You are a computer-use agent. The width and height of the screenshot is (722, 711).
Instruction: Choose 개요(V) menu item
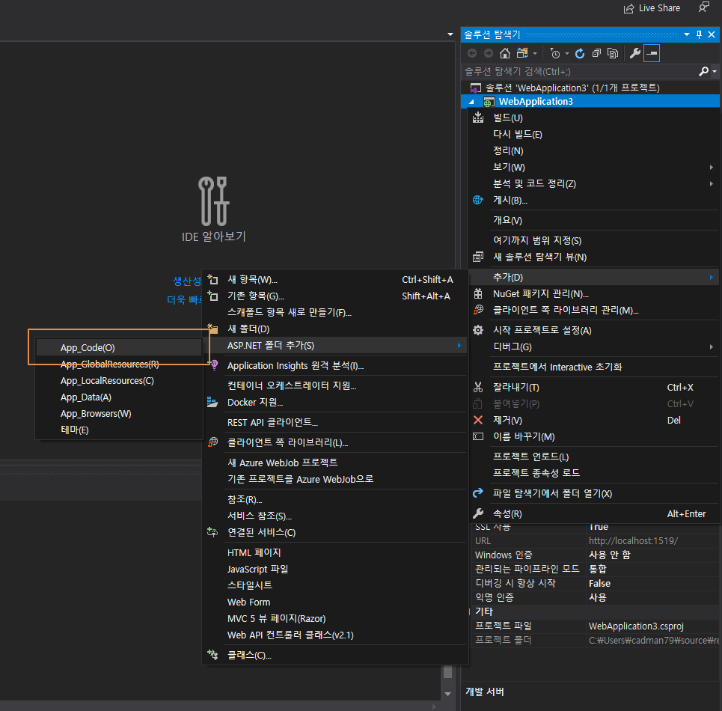[593, 221]
